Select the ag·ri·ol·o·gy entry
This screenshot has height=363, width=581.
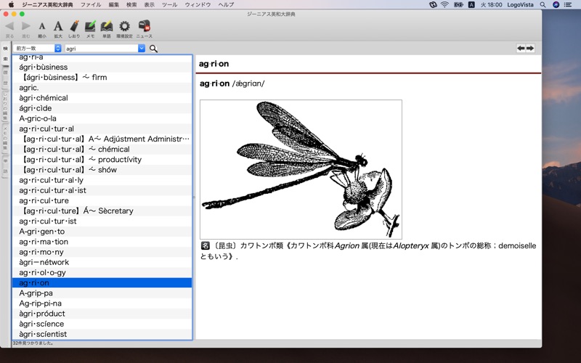pos(102,272)
